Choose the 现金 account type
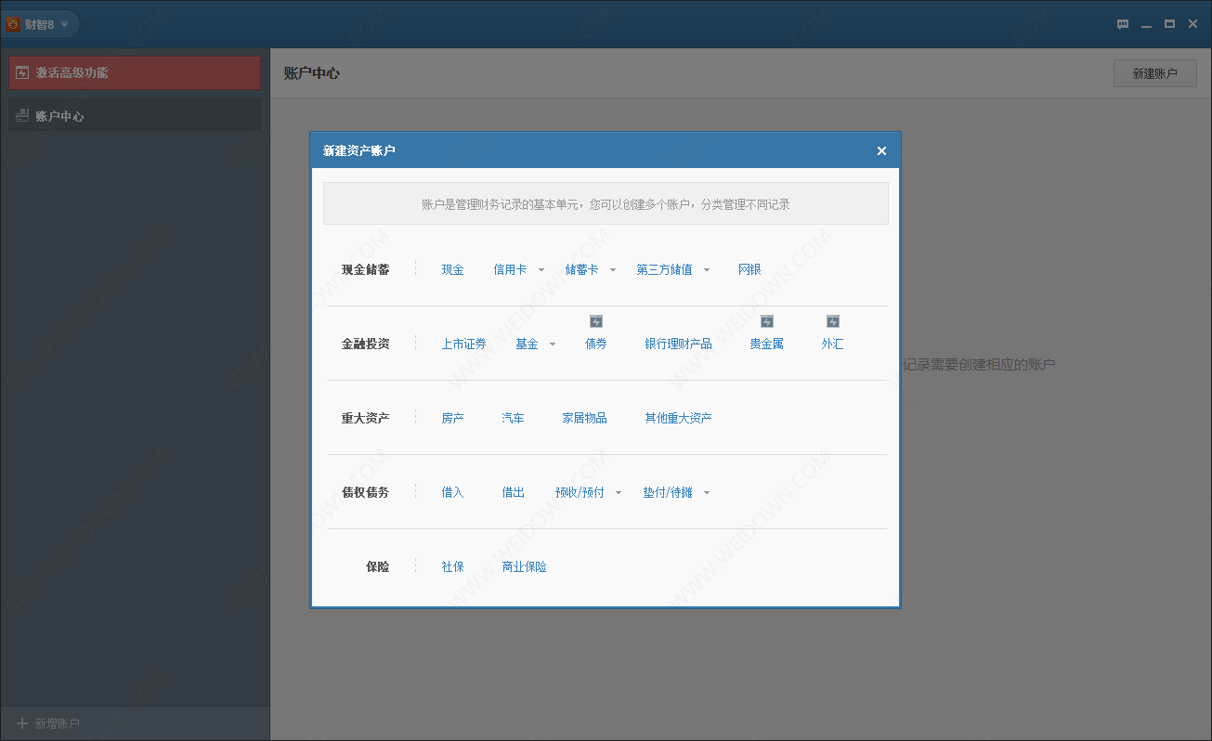Screen dimensions: 1212x741 pos(452,269)
